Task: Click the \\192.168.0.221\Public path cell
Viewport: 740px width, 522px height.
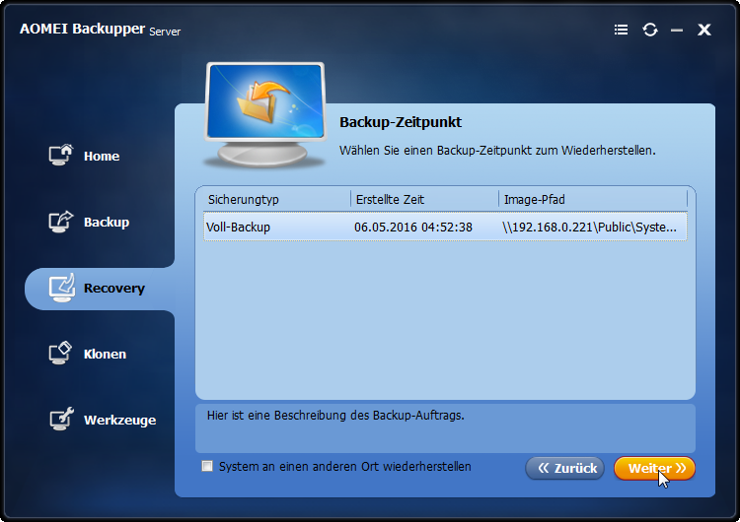Action: 589,228
